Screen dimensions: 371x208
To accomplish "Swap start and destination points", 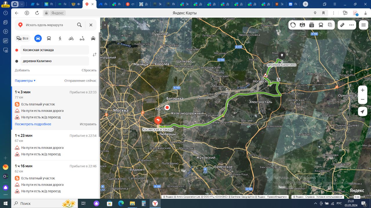I will 94,55.
